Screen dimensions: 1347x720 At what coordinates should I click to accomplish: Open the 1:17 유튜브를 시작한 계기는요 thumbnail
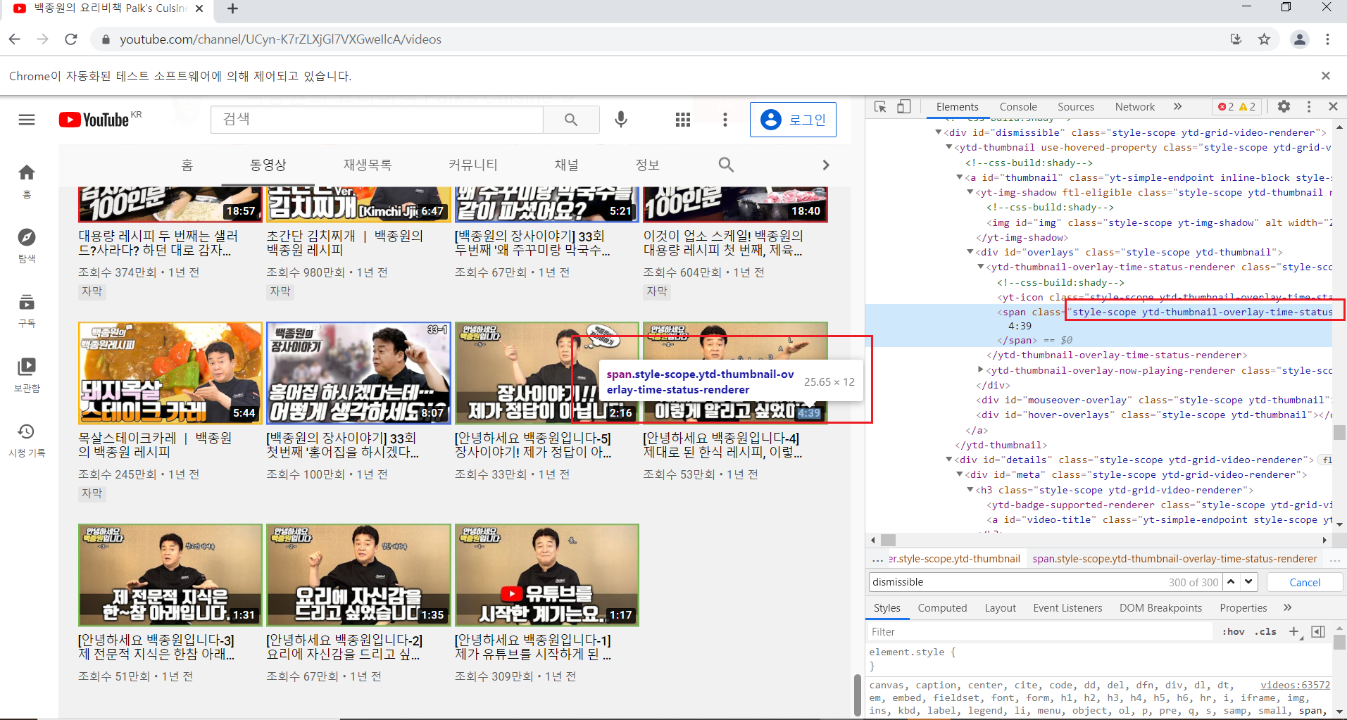coord(547,575)
